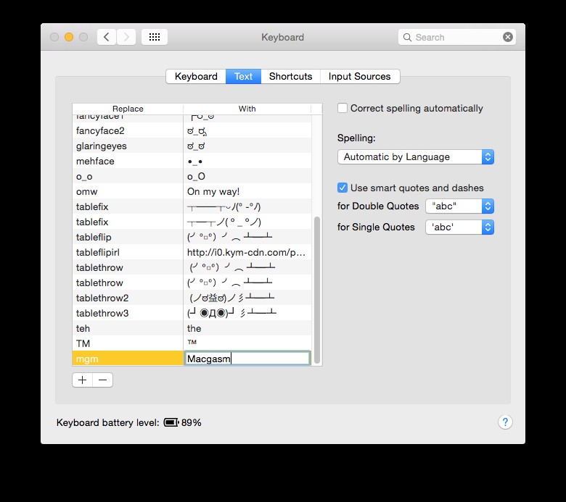The image size is (566, 502).
Task: Clear the search field with the X icon
Action: [507, 37]
